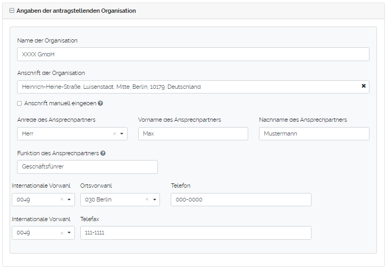Clear the Telefax Internationale Vorwahl selection
The image size is (387, 269).
(62, 233)
